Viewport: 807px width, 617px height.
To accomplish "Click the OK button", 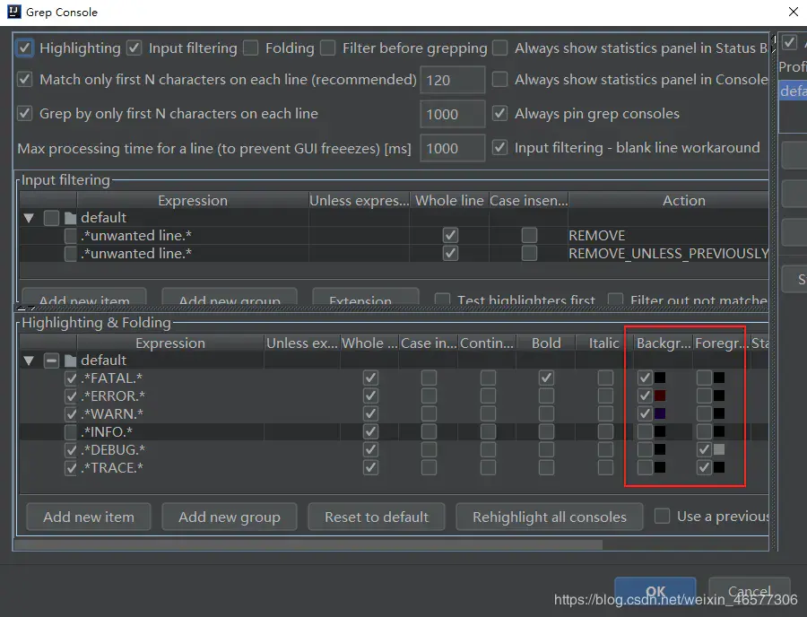I will pyautogui.click(x=655, y=591).
